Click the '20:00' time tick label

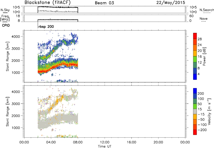pyautogui.click(x=158, y=142)
